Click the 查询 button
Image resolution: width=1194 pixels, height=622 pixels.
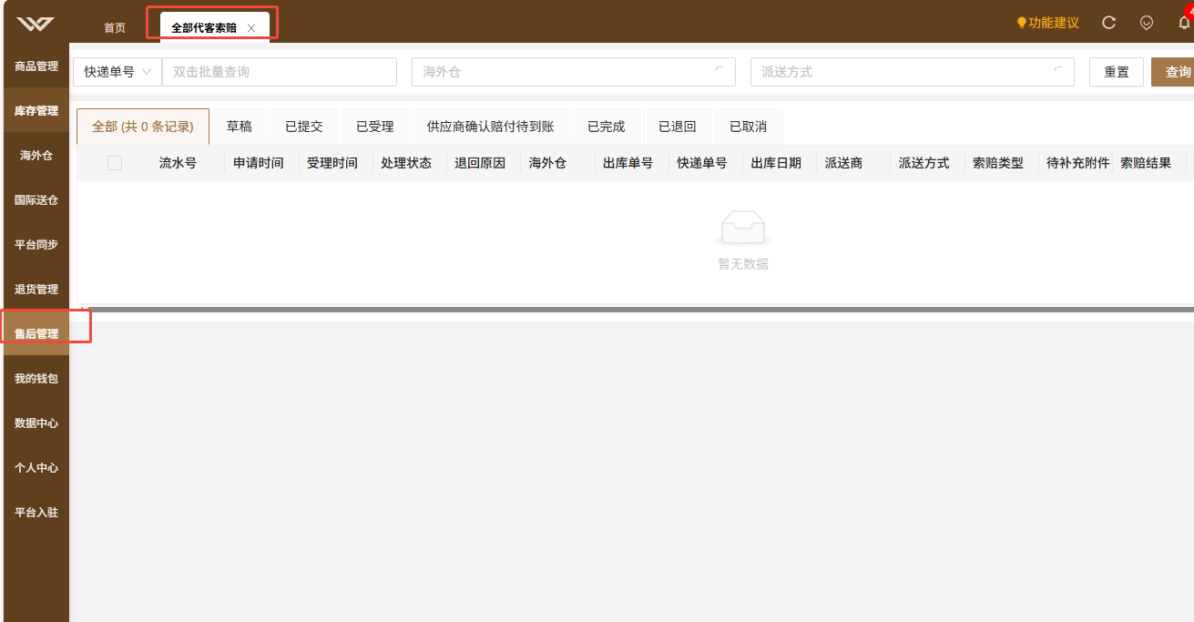tap(1175, 72)
